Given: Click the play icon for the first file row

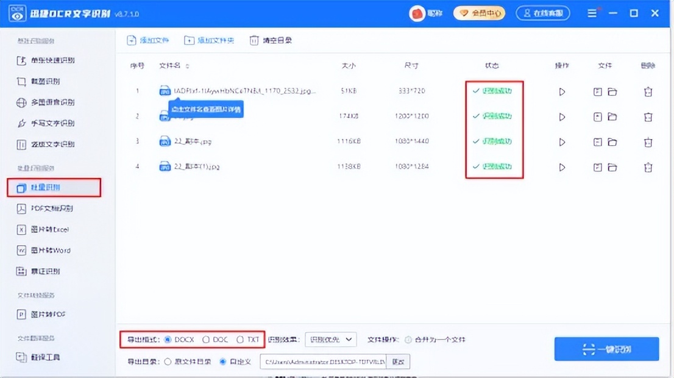Looking at the screenshot, I should (561, 92).
